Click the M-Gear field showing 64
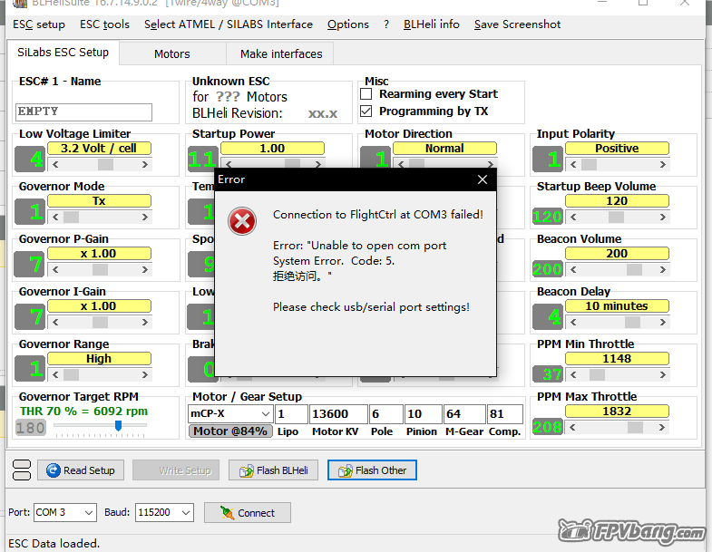The width and height of the screenshot is (712, 552). [x=464, y=414]
